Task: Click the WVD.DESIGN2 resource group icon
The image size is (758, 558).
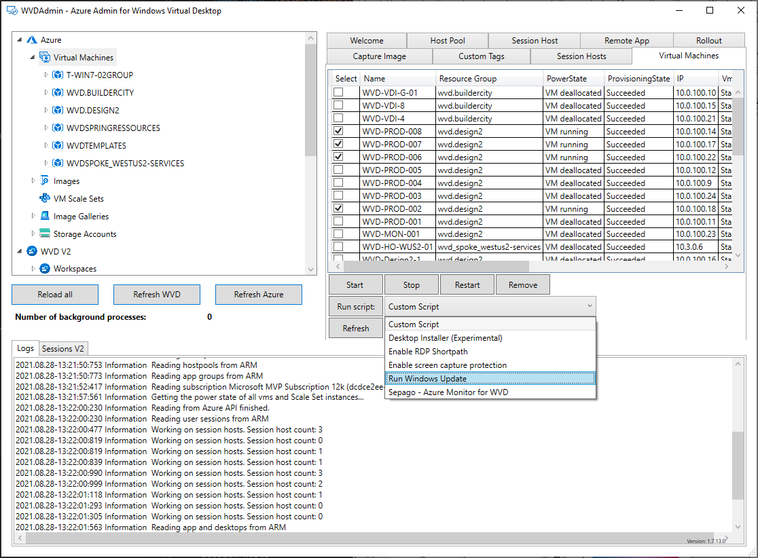Action: (58, 110)
